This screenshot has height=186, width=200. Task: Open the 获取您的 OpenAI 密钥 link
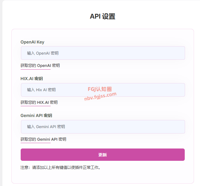[40, 65]
